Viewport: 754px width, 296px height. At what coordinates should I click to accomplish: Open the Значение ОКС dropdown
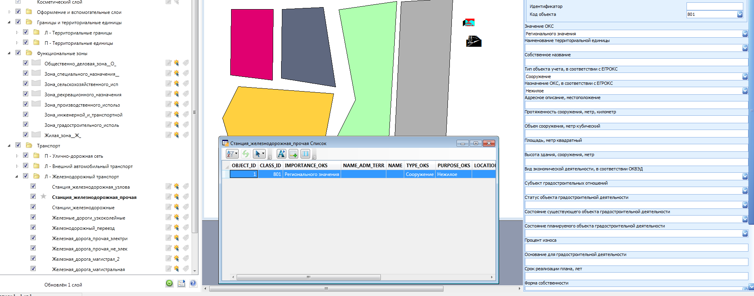click(x=745, y=34)
